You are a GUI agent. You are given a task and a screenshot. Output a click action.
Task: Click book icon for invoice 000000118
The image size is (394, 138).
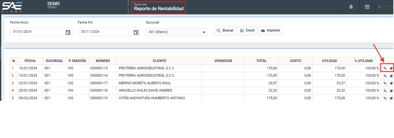[x=391, y=91]
